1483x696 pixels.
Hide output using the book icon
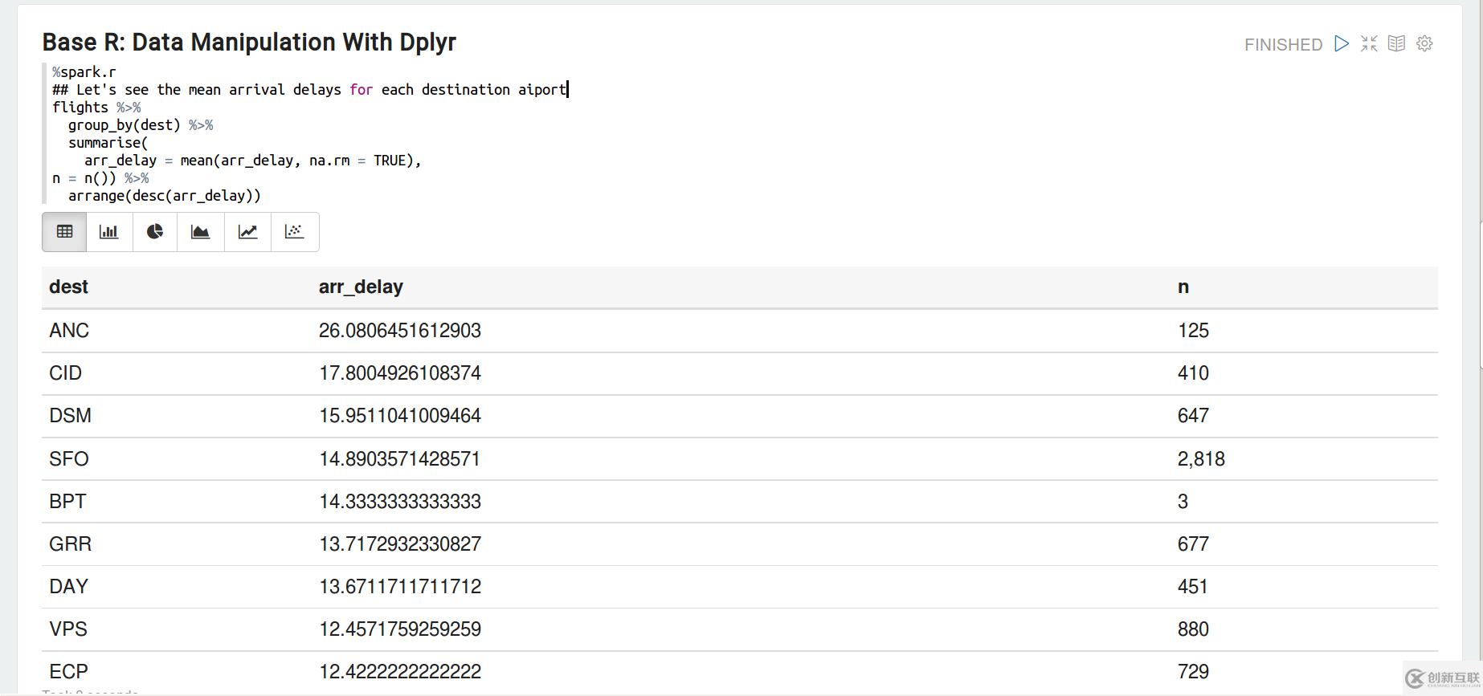(1397, 43)
